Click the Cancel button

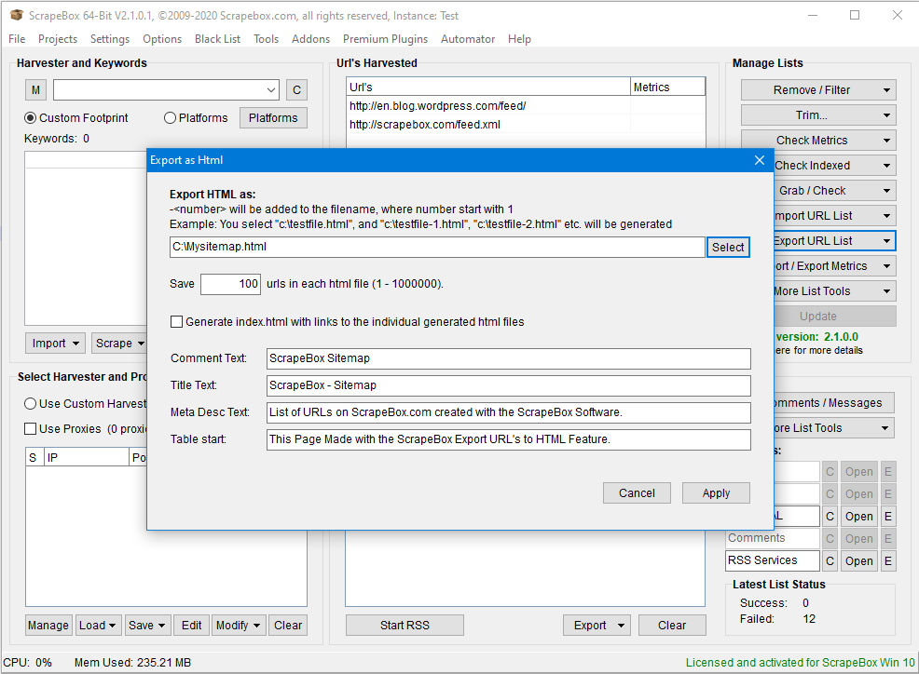coord(637,493)
